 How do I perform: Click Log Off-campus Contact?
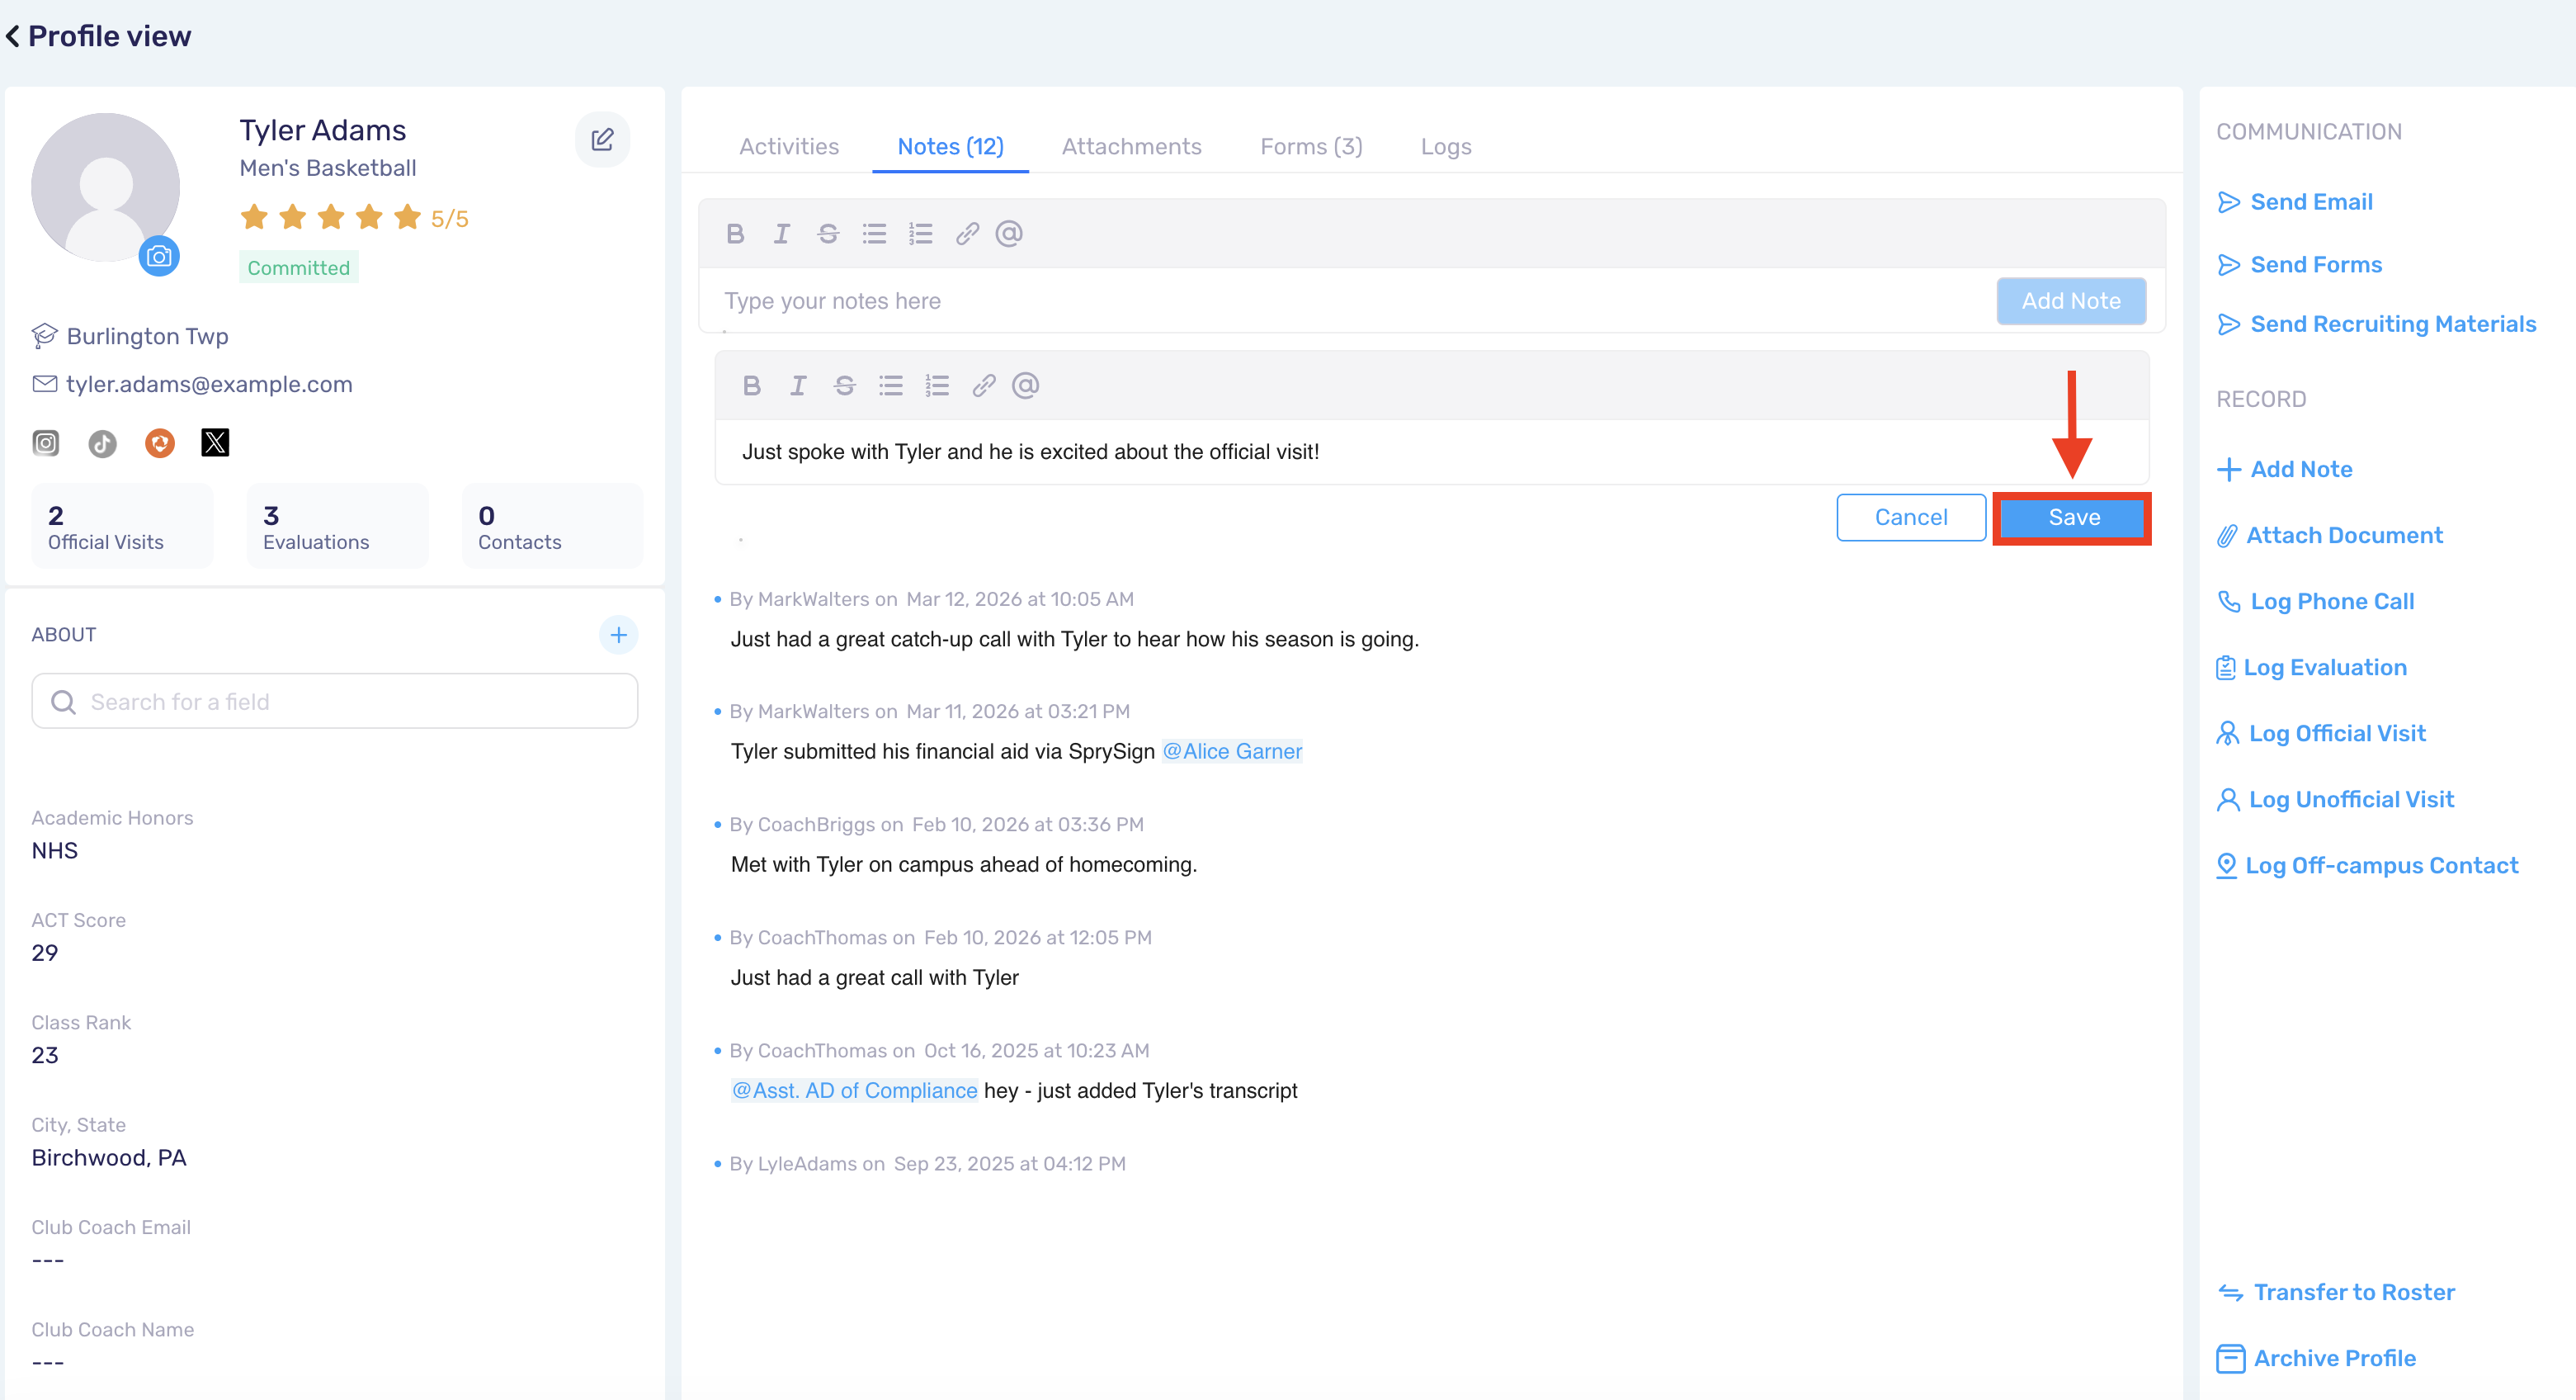point(2368,866)
